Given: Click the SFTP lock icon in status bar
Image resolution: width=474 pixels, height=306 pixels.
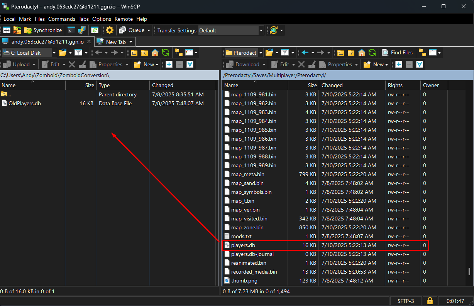Looking at the screenshot, I should [x=430, y=301].
